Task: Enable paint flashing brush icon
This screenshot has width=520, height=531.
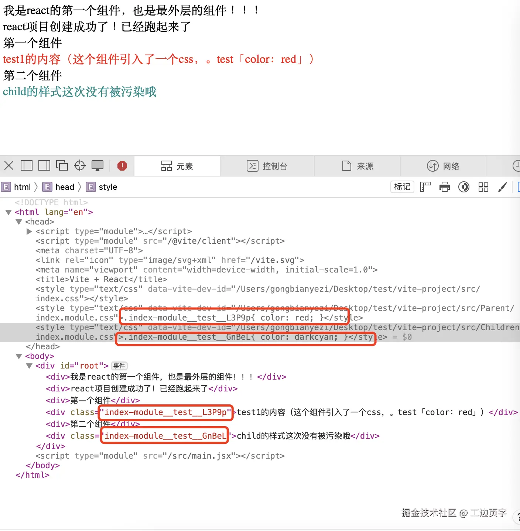Action: pyautogui.click(x=502, y=187)
